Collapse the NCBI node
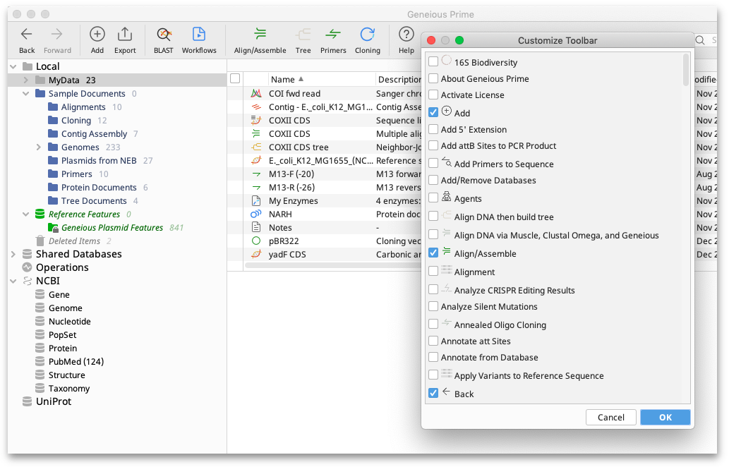 point(13,281)
